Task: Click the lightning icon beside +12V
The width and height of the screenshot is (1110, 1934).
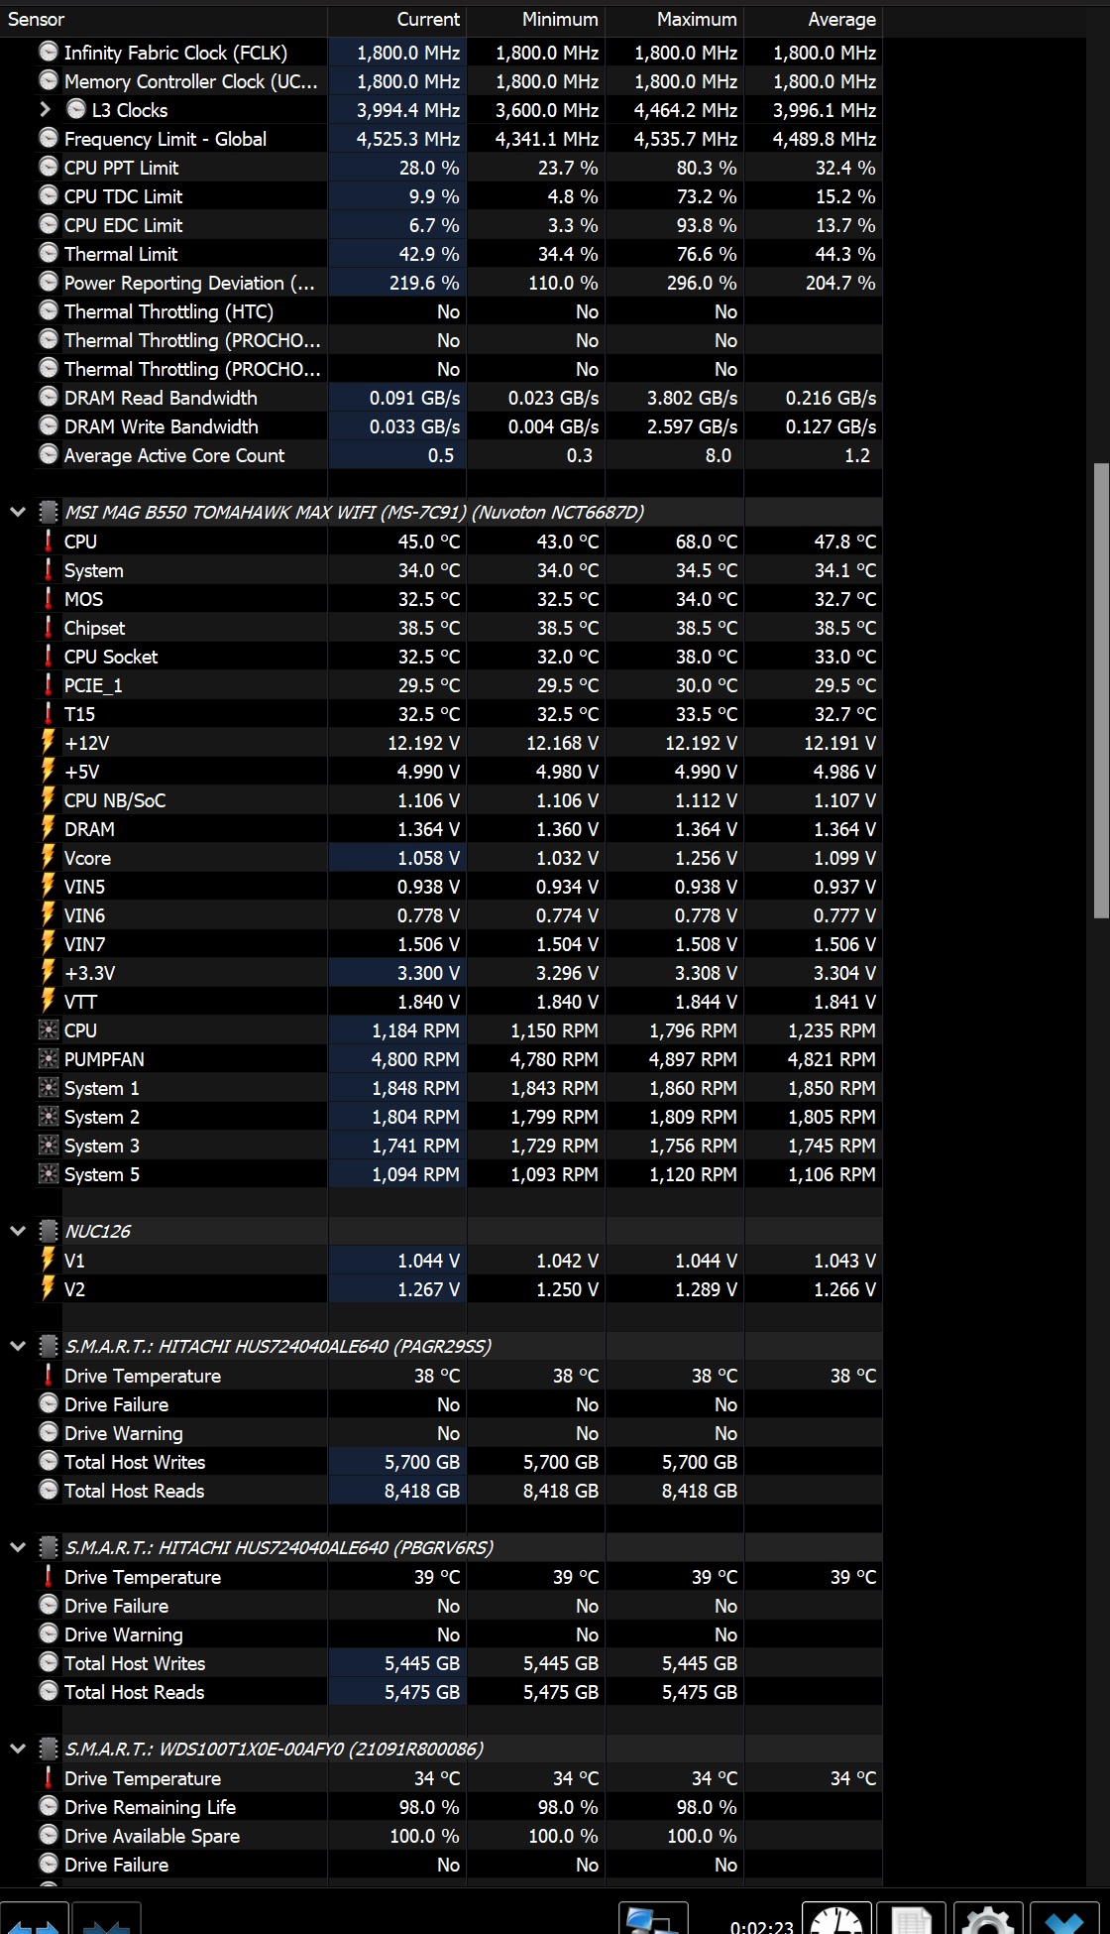Action: tap(49, 742)
